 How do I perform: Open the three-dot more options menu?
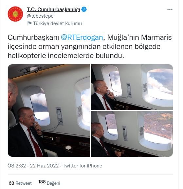coord(170,9)
